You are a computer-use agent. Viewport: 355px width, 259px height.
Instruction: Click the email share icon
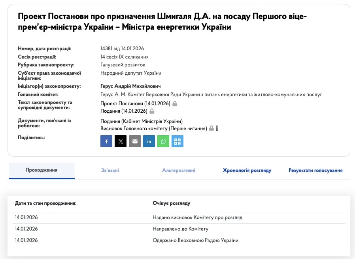tap(135, 141)
